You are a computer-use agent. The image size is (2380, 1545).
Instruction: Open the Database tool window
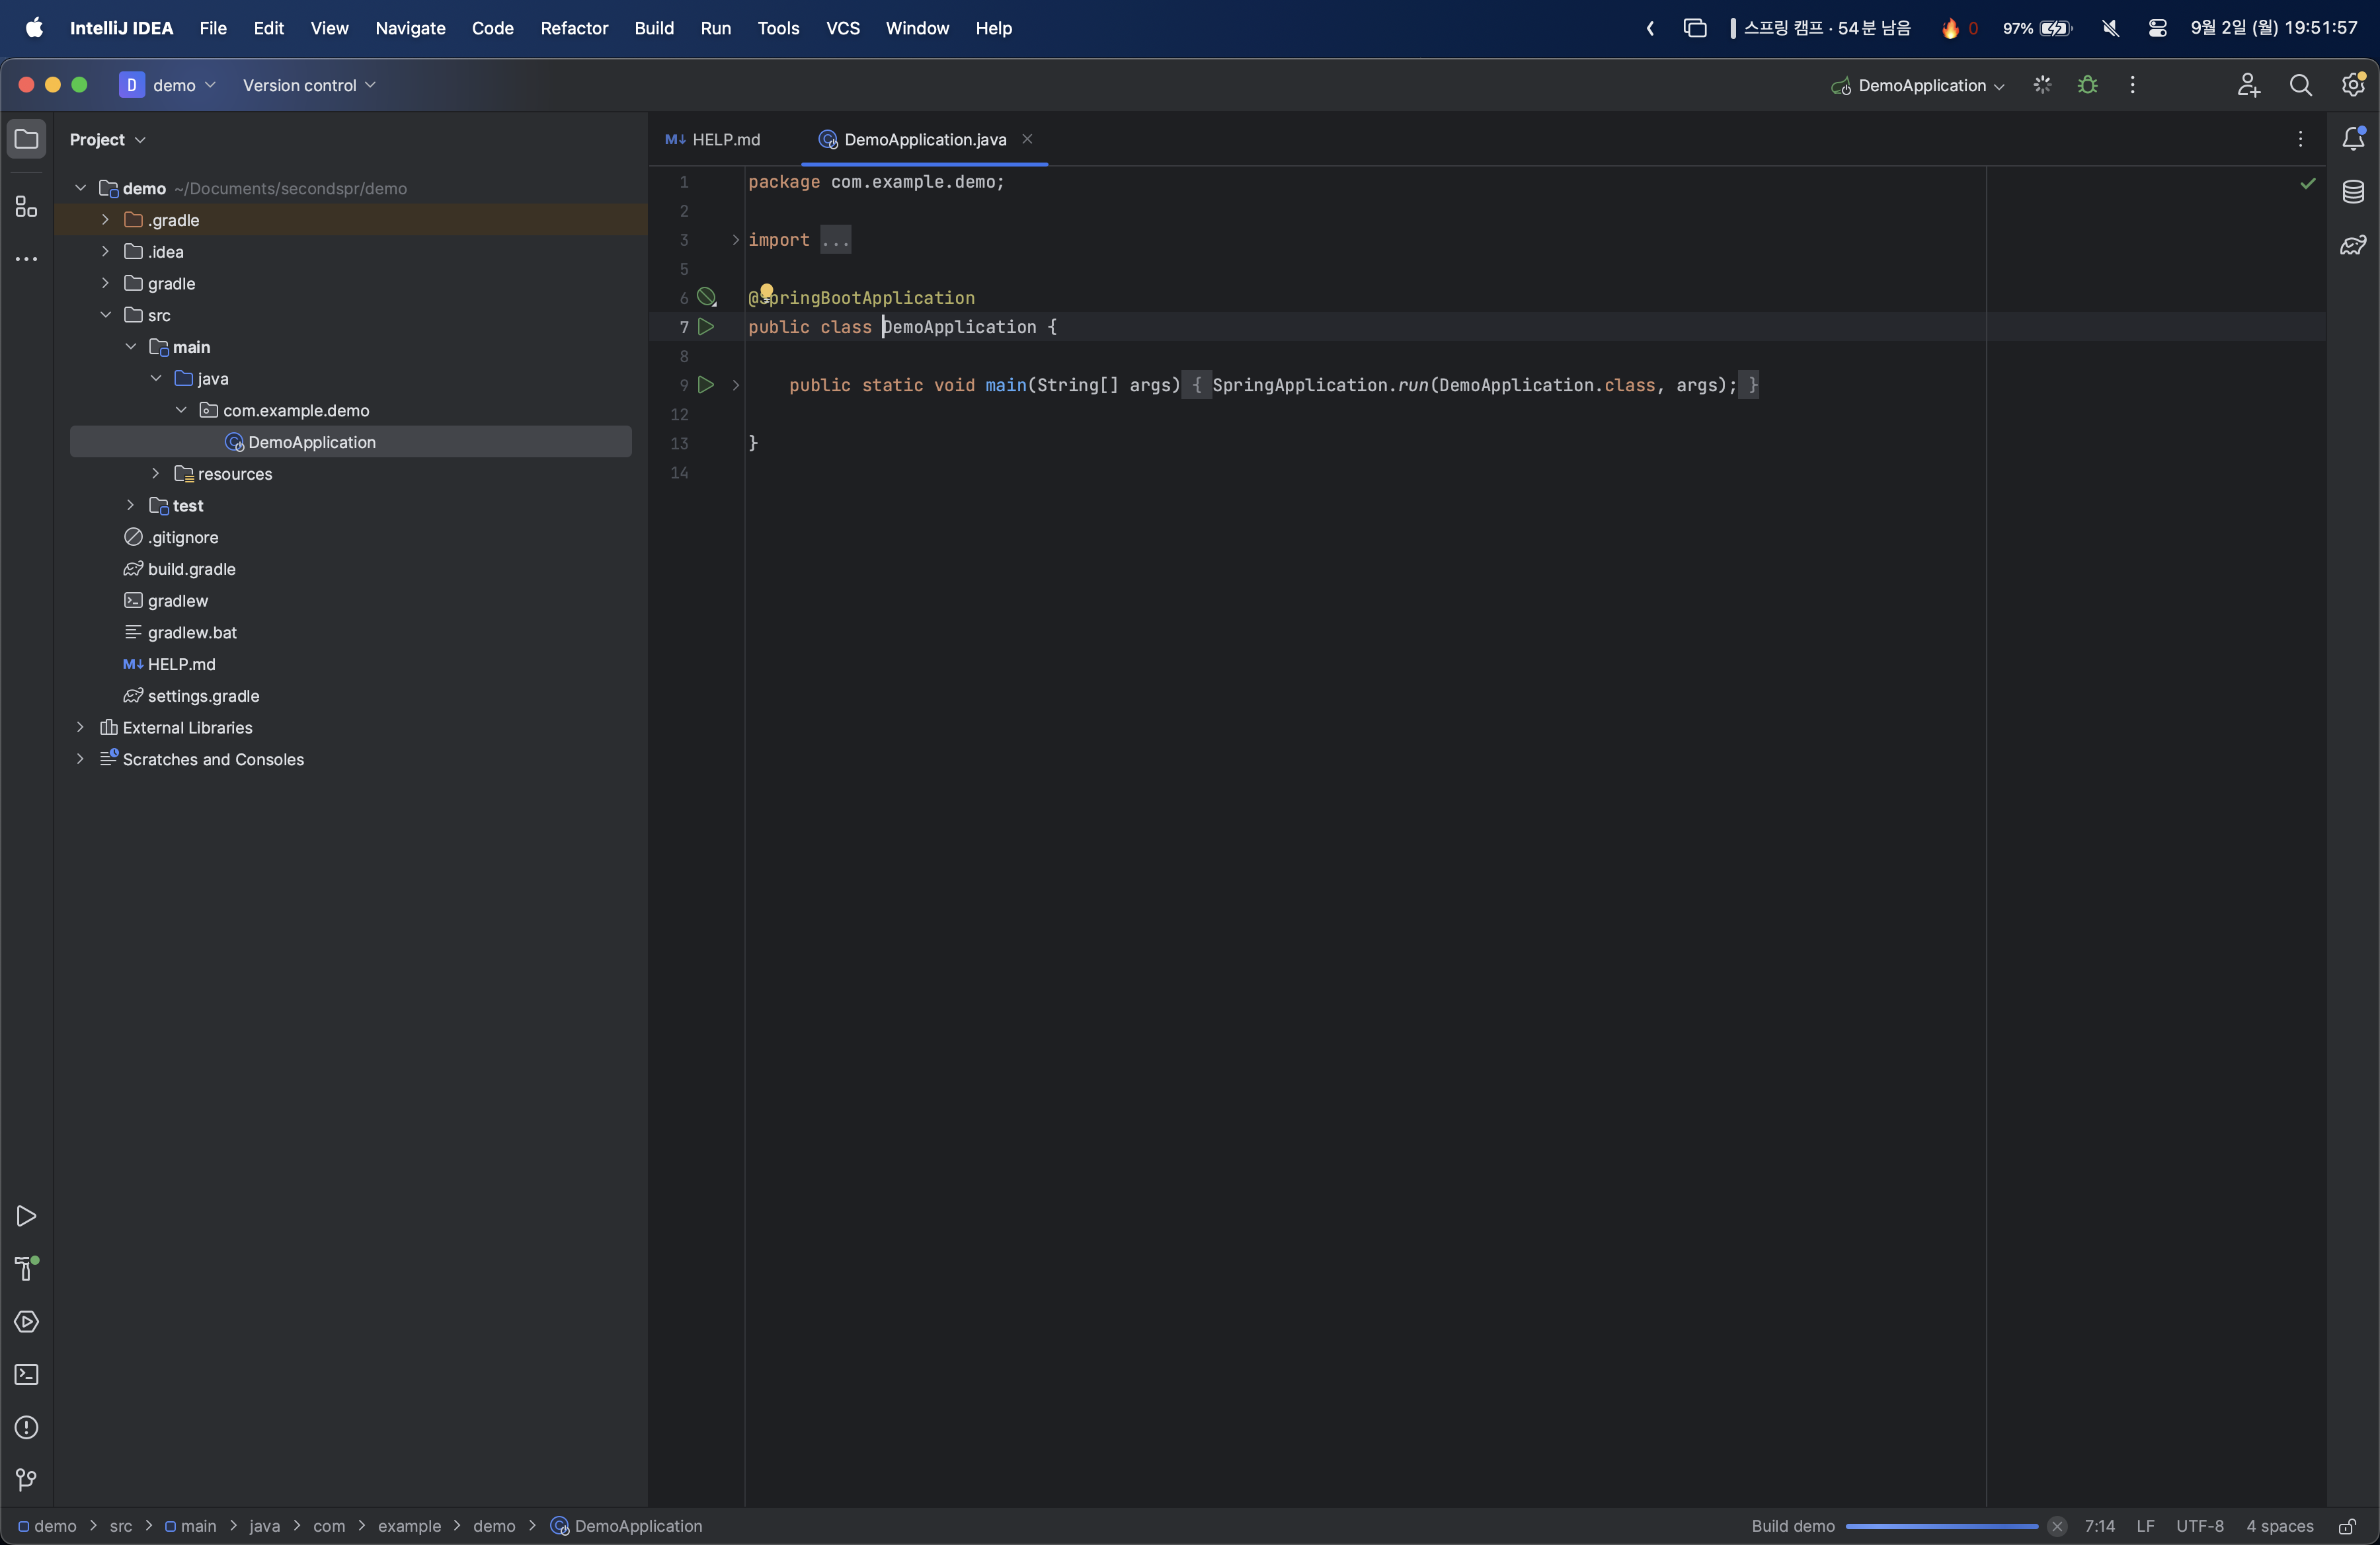tap(2353, 192)
